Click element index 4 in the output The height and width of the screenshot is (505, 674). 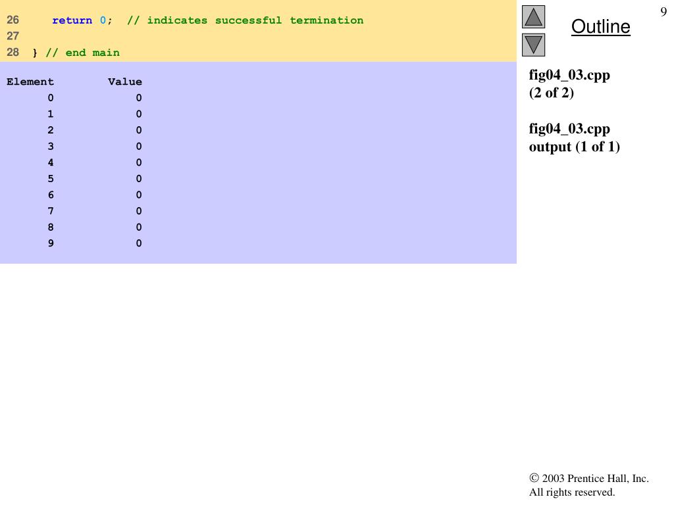click(51, 162)
